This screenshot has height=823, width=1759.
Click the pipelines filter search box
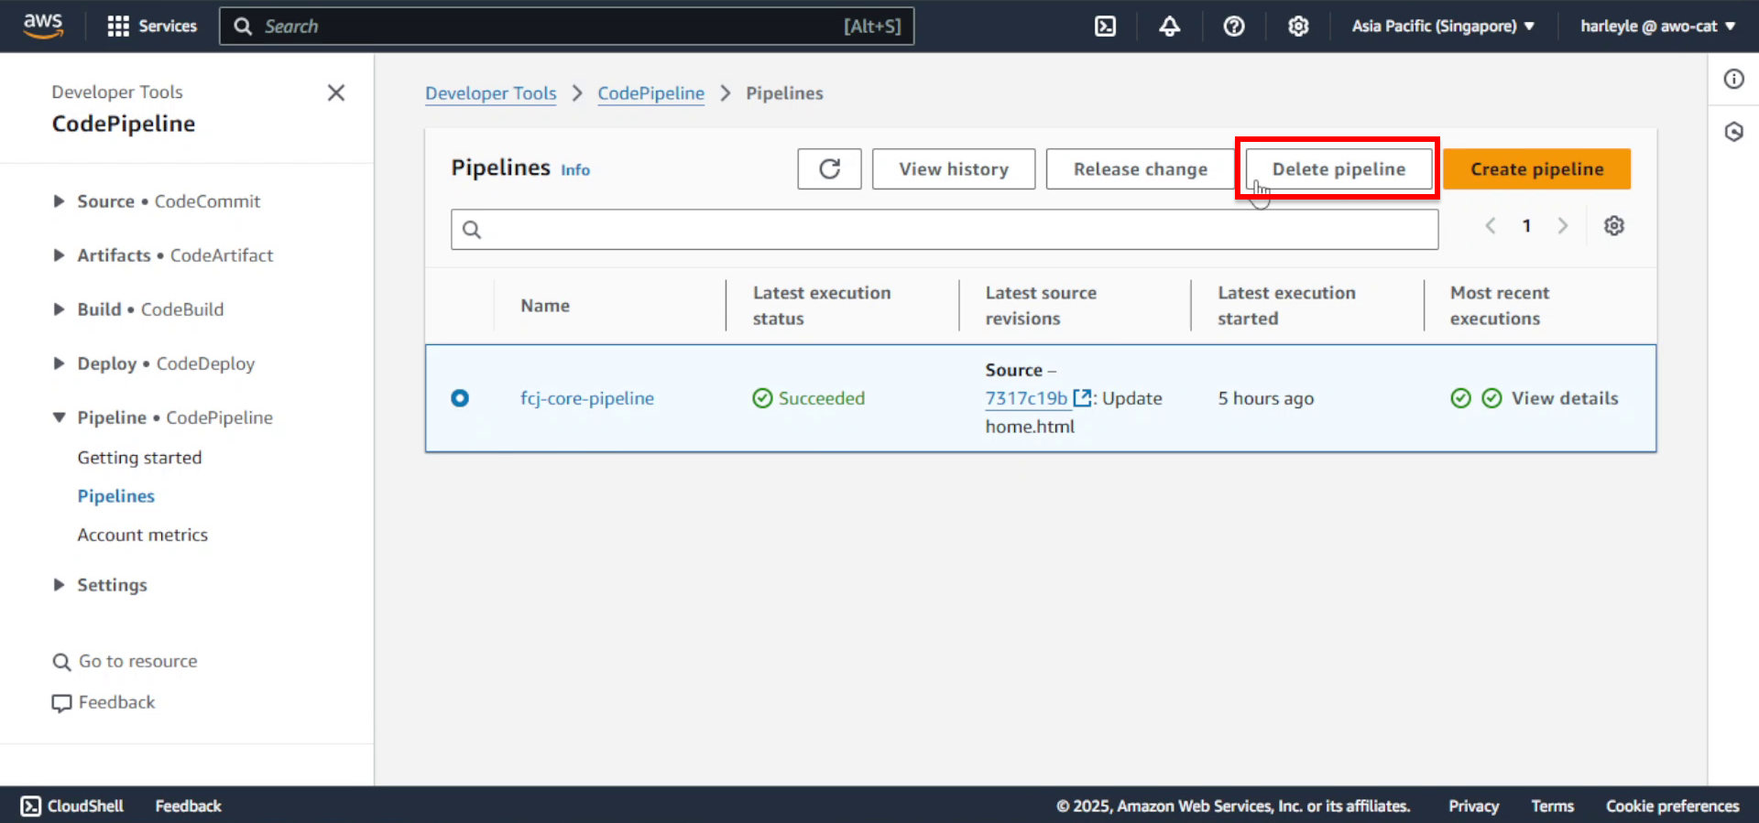click(x=945, y=230)
